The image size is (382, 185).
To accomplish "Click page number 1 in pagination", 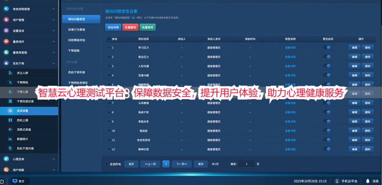I will [166, 164].
